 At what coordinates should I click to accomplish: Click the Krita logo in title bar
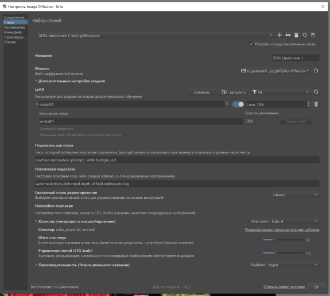point(5,6)
